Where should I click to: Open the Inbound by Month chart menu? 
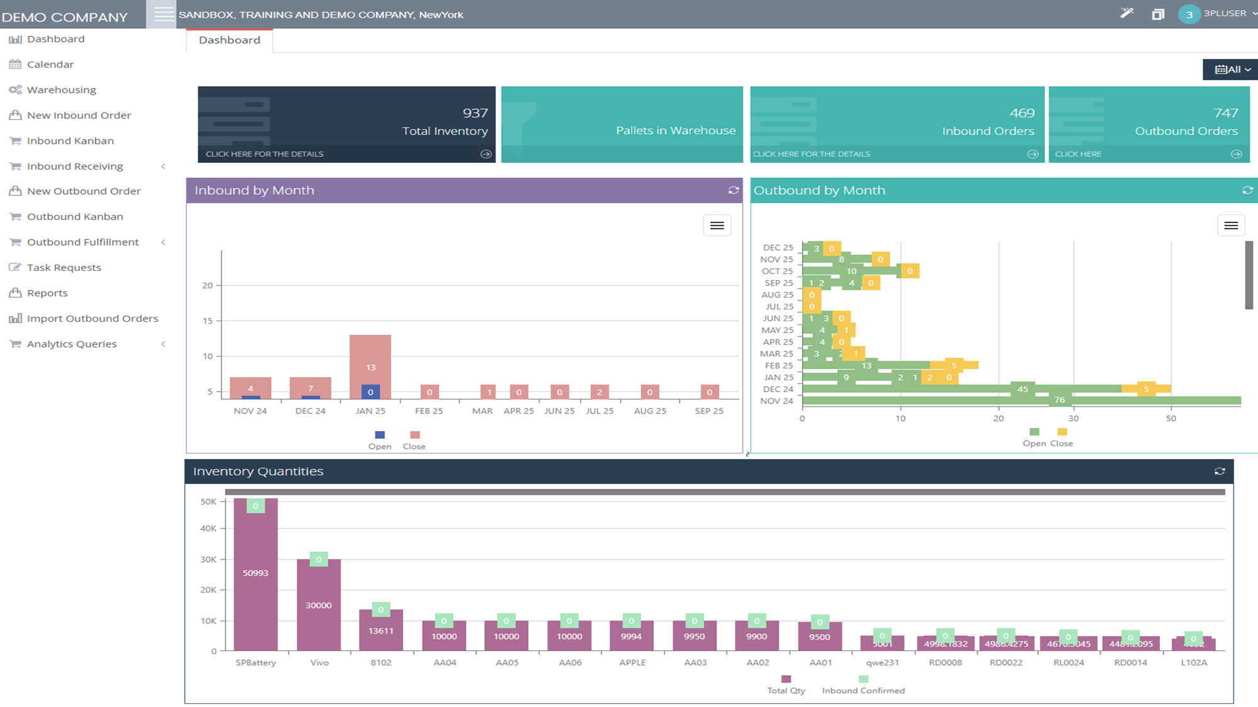tap(716, 226)
